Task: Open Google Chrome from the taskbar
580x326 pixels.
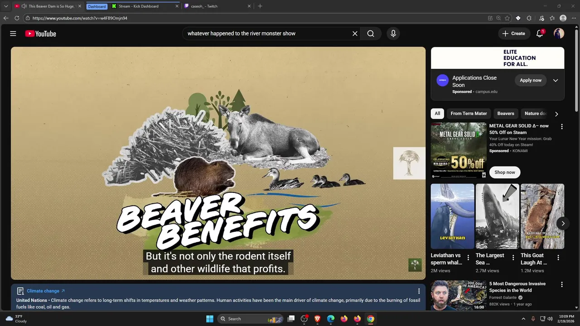Action: pyautogui.click(x=371, y=319)
